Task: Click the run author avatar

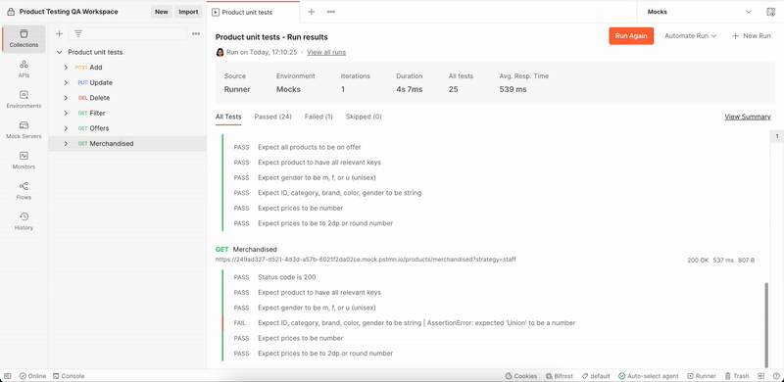Action: point(220,52)
